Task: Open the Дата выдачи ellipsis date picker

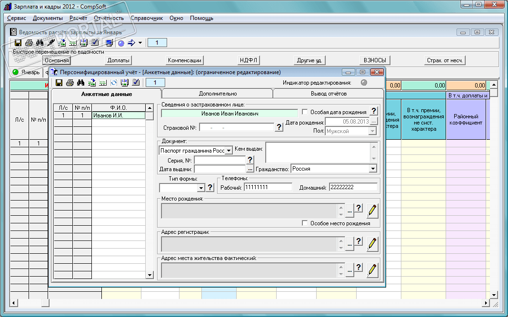Action: [250, 169]
